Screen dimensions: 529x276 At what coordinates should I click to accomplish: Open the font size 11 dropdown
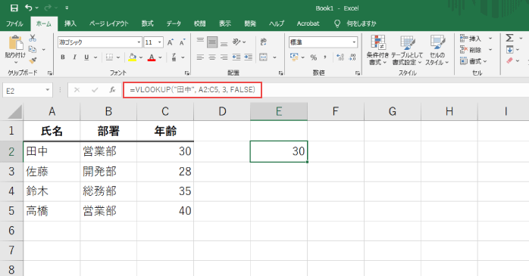[x=160, y=42]
